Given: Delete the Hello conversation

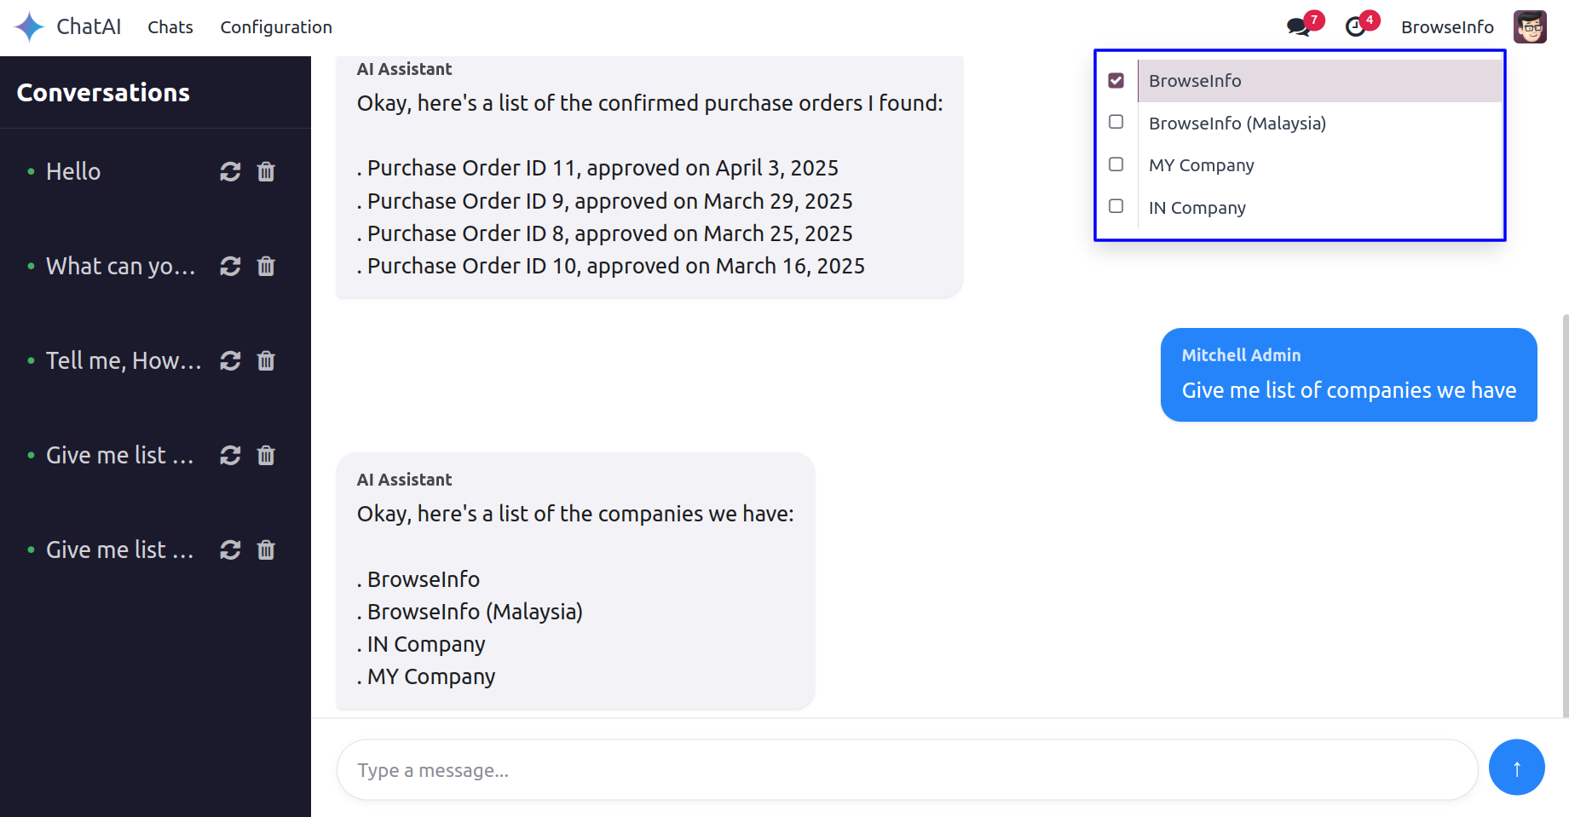Looking at the screenshot, I should pos(266,172).
